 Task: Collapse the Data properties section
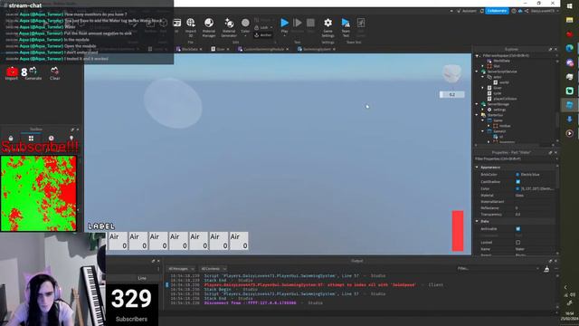point(477,221)
